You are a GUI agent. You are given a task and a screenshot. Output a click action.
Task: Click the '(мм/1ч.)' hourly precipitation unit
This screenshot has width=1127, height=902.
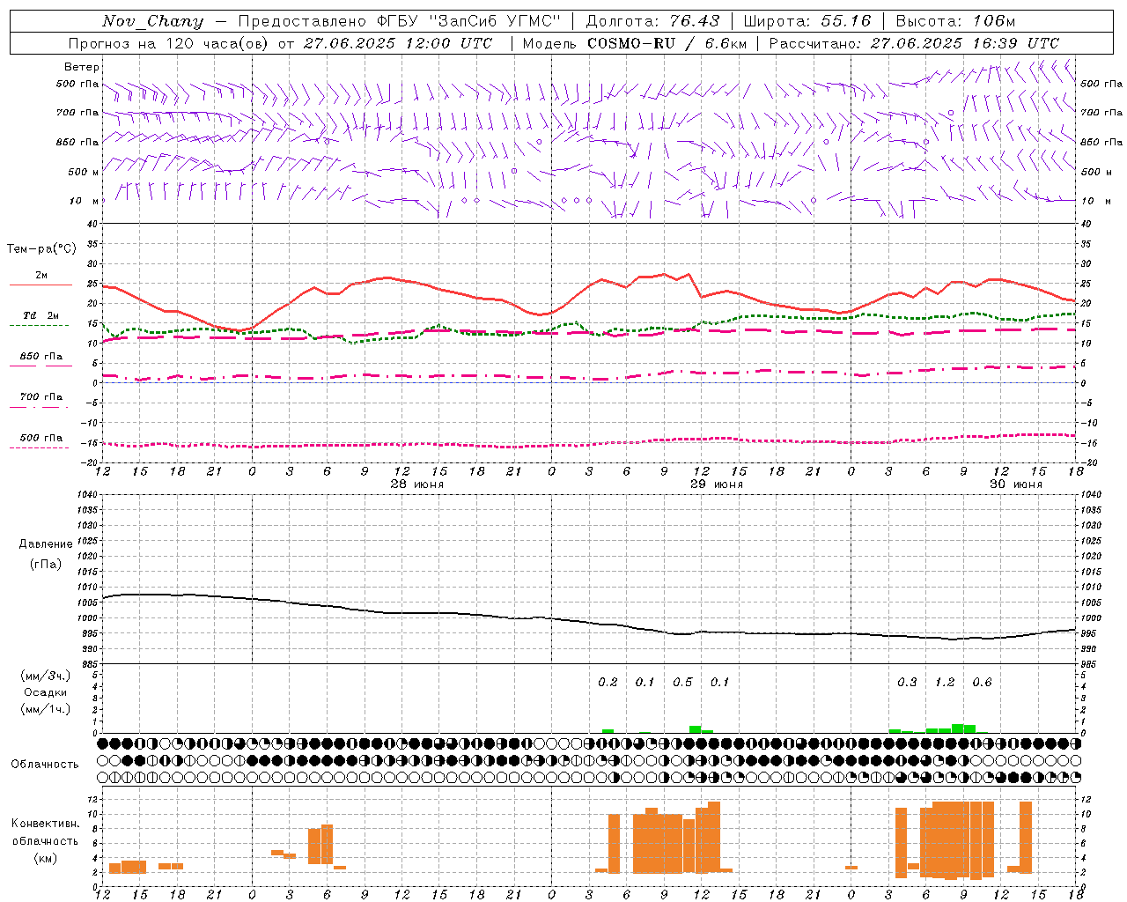click(46, 709)
